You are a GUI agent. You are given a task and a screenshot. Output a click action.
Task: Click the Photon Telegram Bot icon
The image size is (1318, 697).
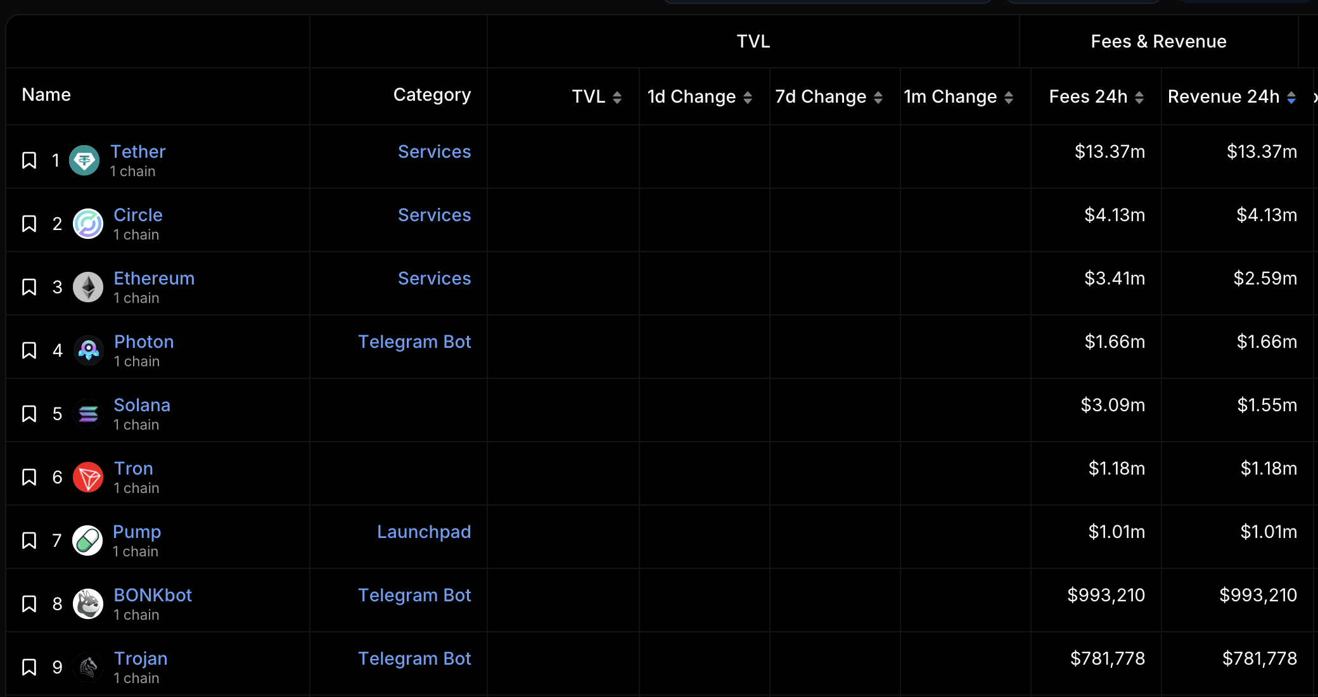click(x=87, y=348)
